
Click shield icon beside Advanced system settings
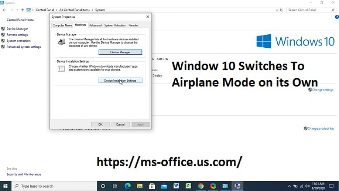(x=3, y=46)
